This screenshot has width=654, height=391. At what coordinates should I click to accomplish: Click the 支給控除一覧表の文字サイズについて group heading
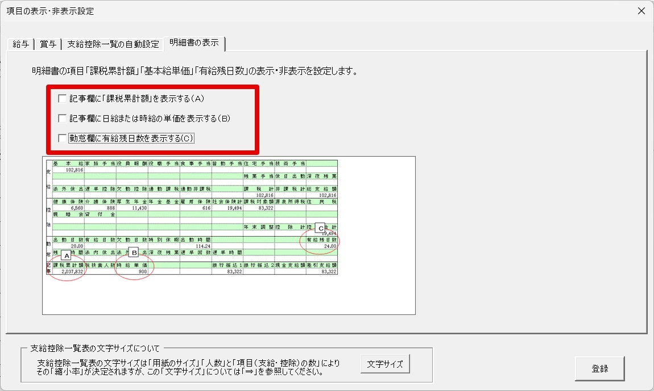(x=95, y=348)
